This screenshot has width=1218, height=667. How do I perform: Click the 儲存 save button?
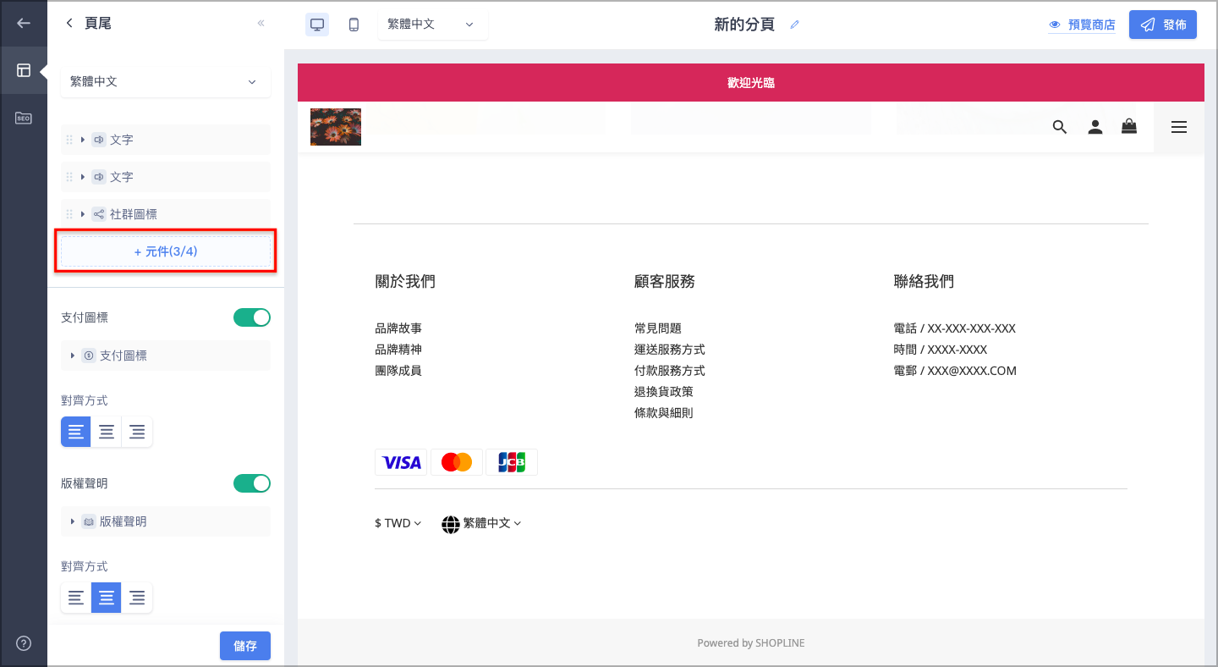[245, 646]
